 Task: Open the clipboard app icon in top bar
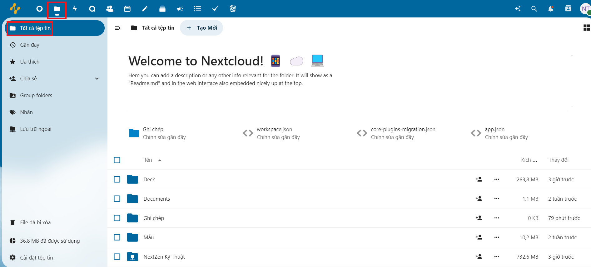click(x=233, y=9)
